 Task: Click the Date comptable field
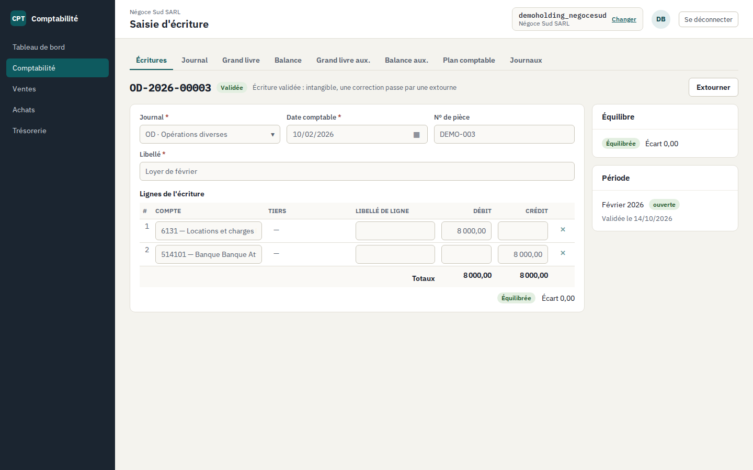tap(357, 134)
